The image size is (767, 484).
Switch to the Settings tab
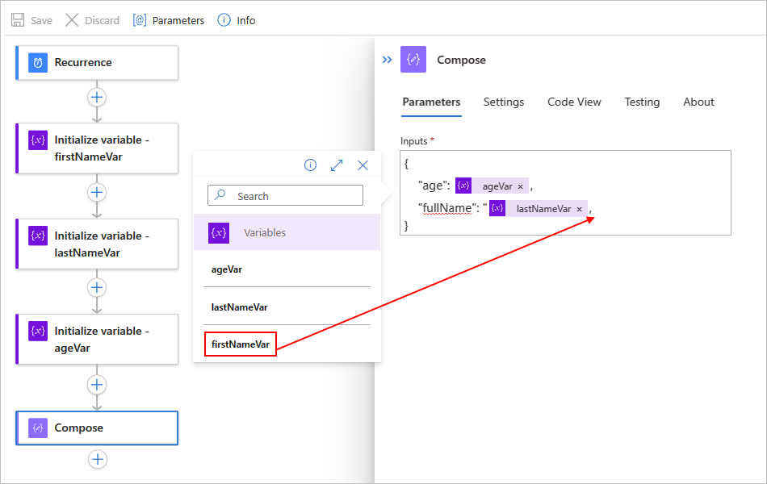[x=503, y=102]
